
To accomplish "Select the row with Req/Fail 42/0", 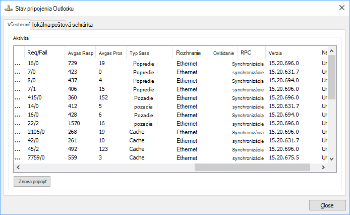I will click(x=171, y=141).
